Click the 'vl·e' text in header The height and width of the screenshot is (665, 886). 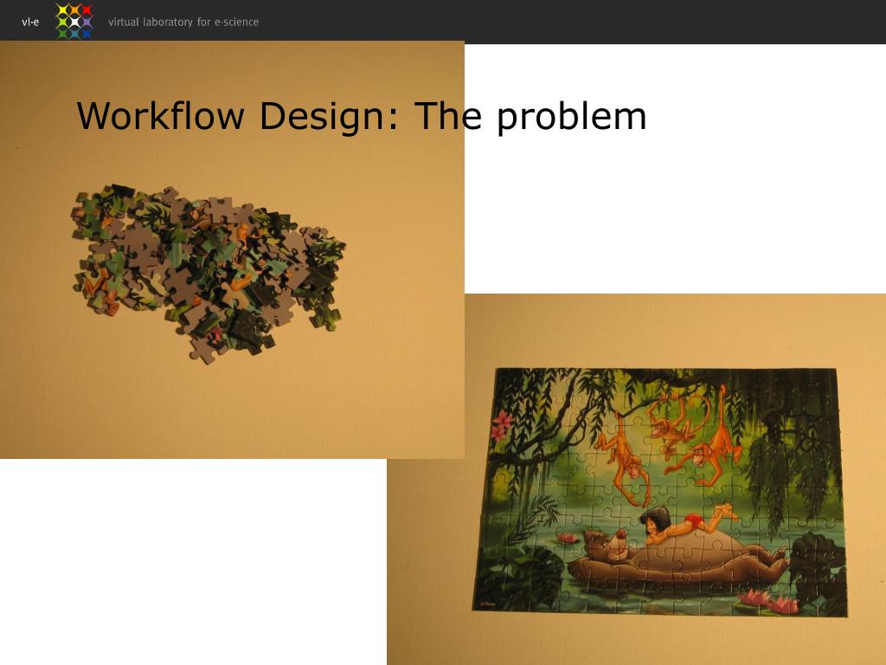(x=30, y=22)
